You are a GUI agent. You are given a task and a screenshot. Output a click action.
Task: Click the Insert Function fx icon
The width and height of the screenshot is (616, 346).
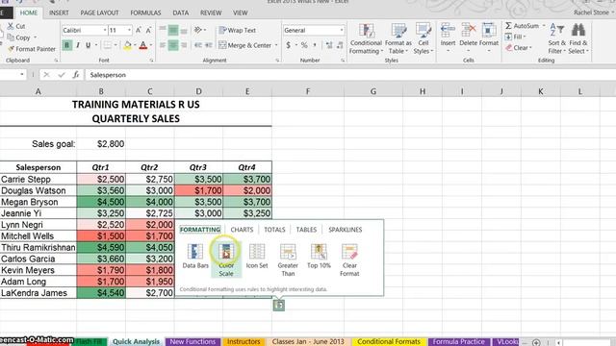click(76, 75)
